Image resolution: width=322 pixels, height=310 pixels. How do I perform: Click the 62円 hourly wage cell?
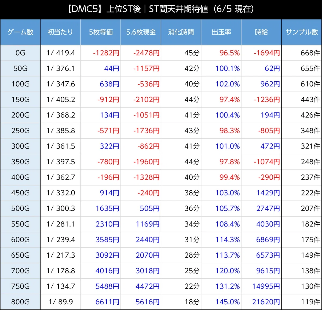pos(261,68)
